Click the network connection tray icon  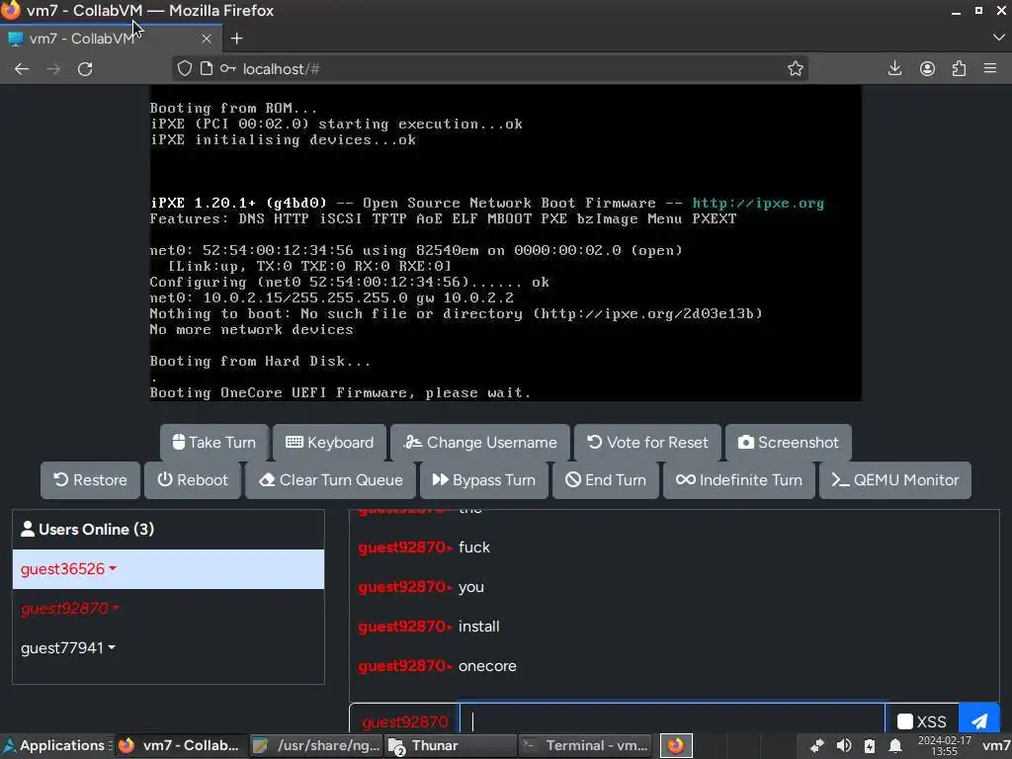[x=817, y=745]
